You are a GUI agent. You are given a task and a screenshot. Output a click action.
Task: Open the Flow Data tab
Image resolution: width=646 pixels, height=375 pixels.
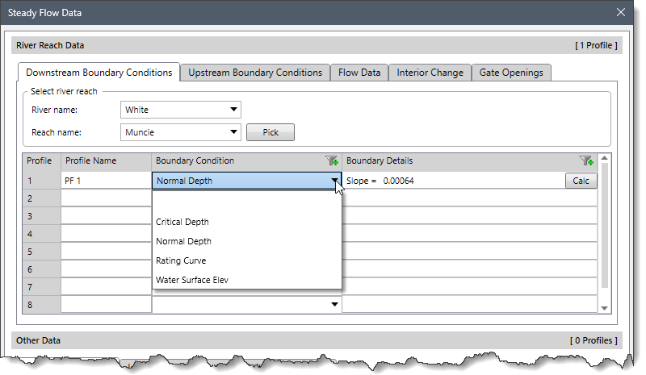(x=359, y=73)
